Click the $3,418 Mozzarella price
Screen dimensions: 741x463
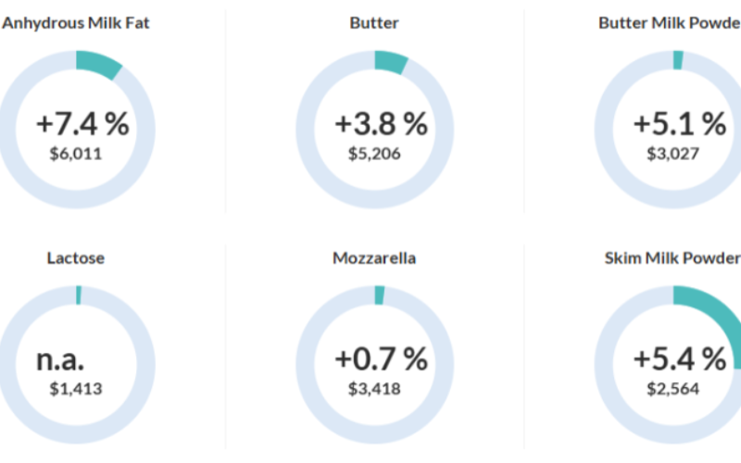(374, 388)
